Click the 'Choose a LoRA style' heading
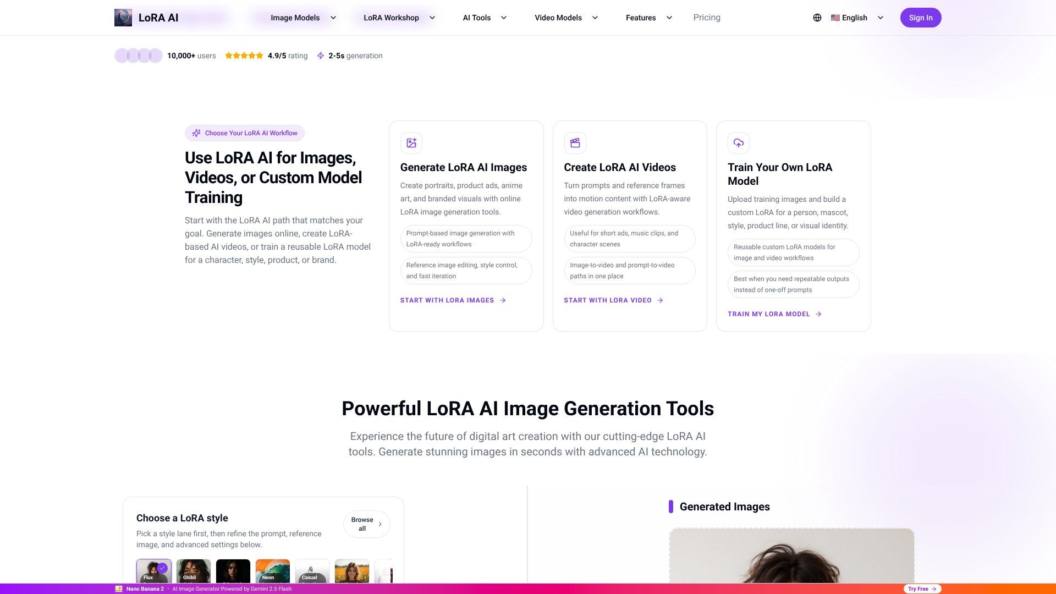The height and width of the screenshot is (594, 1056). click(182, 518)
